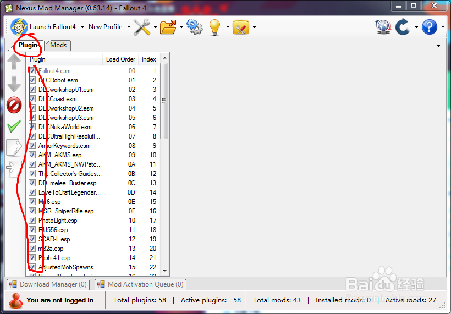Click the plugin list scrollbar thumb

click(164, 101)
